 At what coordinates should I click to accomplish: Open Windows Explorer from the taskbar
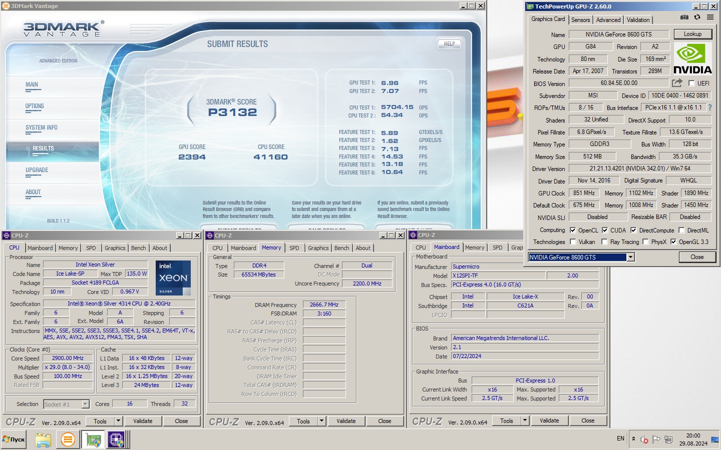coord(43,439)
